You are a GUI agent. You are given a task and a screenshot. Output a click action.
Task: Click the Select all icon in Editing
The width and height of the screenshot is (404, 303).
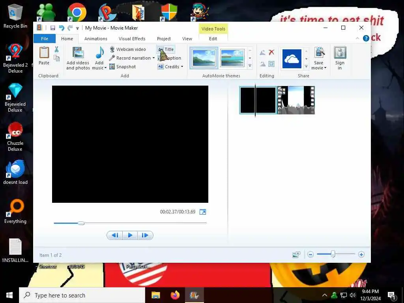coord(271,64)
